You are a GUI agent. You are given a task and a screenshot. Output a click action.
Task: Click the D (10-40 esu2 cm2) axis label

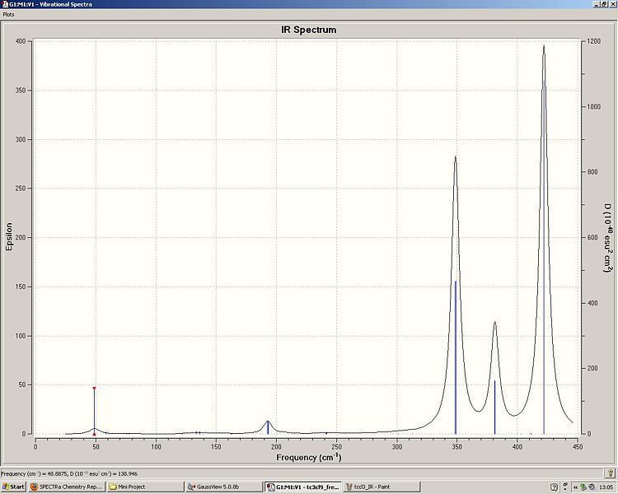[607, 238]
